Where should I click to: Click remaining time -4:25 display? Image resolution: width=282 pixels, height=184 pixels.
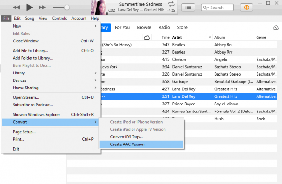pyautogui.click(x=171, y=10)
